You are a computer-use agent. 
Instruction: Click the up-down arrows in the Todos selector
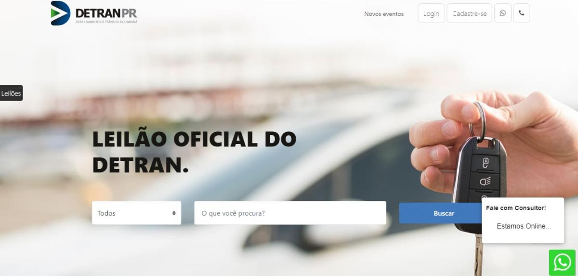(174, 213)
